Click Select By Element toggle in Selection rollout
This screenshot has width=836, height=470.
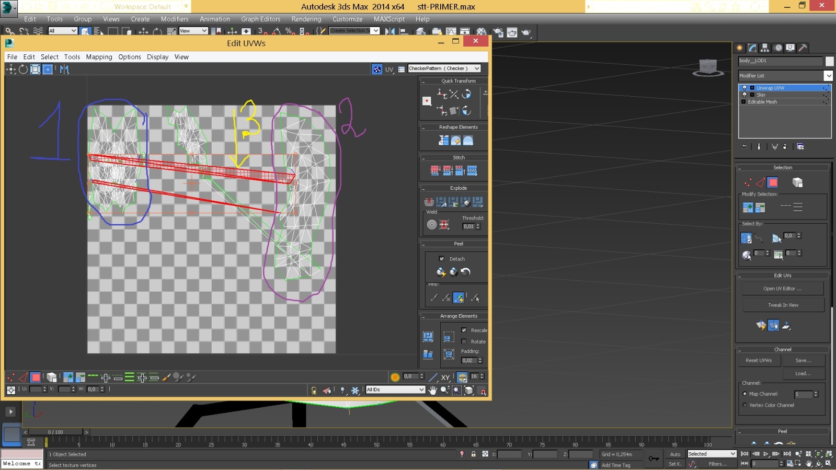(797, 182)
